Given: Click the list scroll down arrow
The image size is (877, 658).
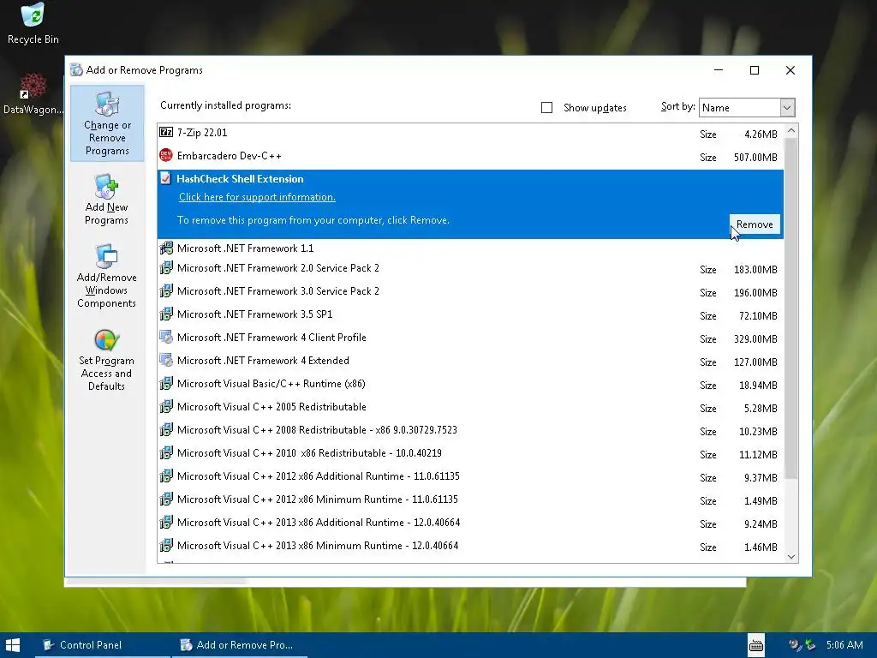Looking at the screenshot, I should click(x=790, y=556).
